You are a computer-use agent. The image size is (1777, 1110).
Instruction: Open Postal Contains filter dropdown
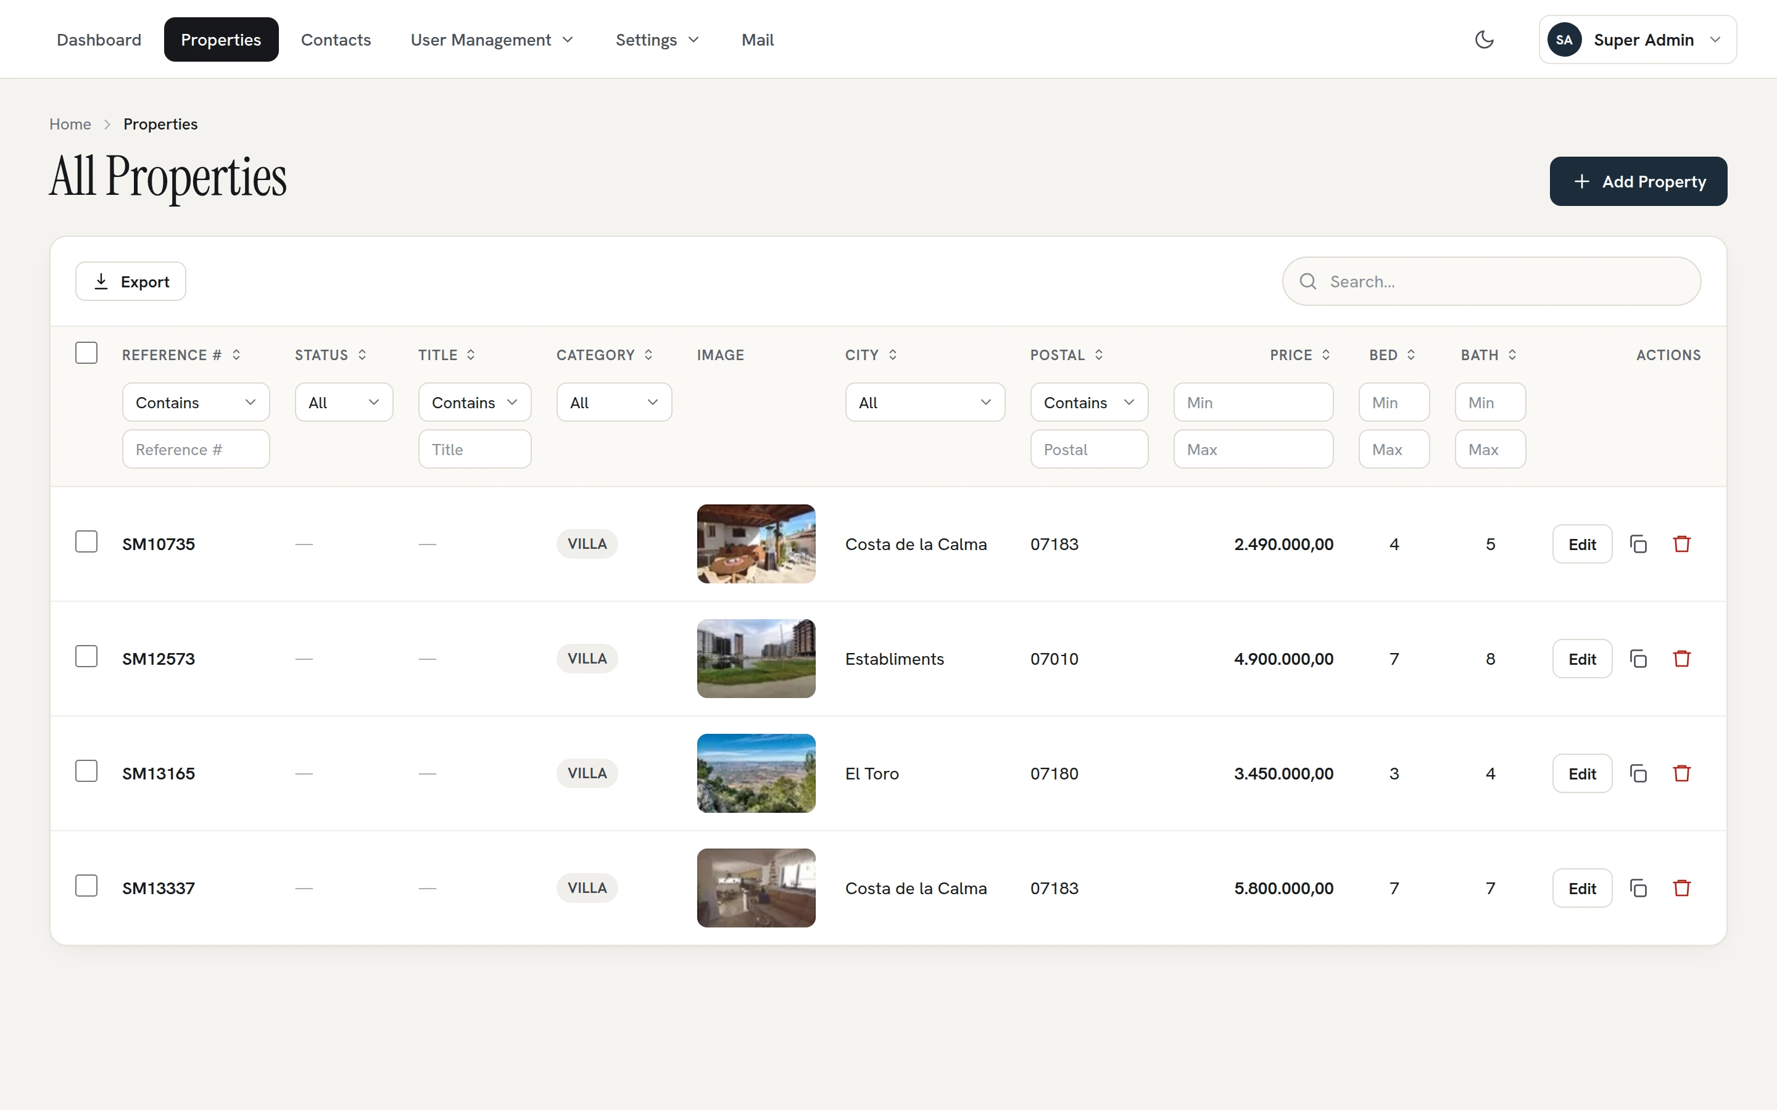[1089, 402]
